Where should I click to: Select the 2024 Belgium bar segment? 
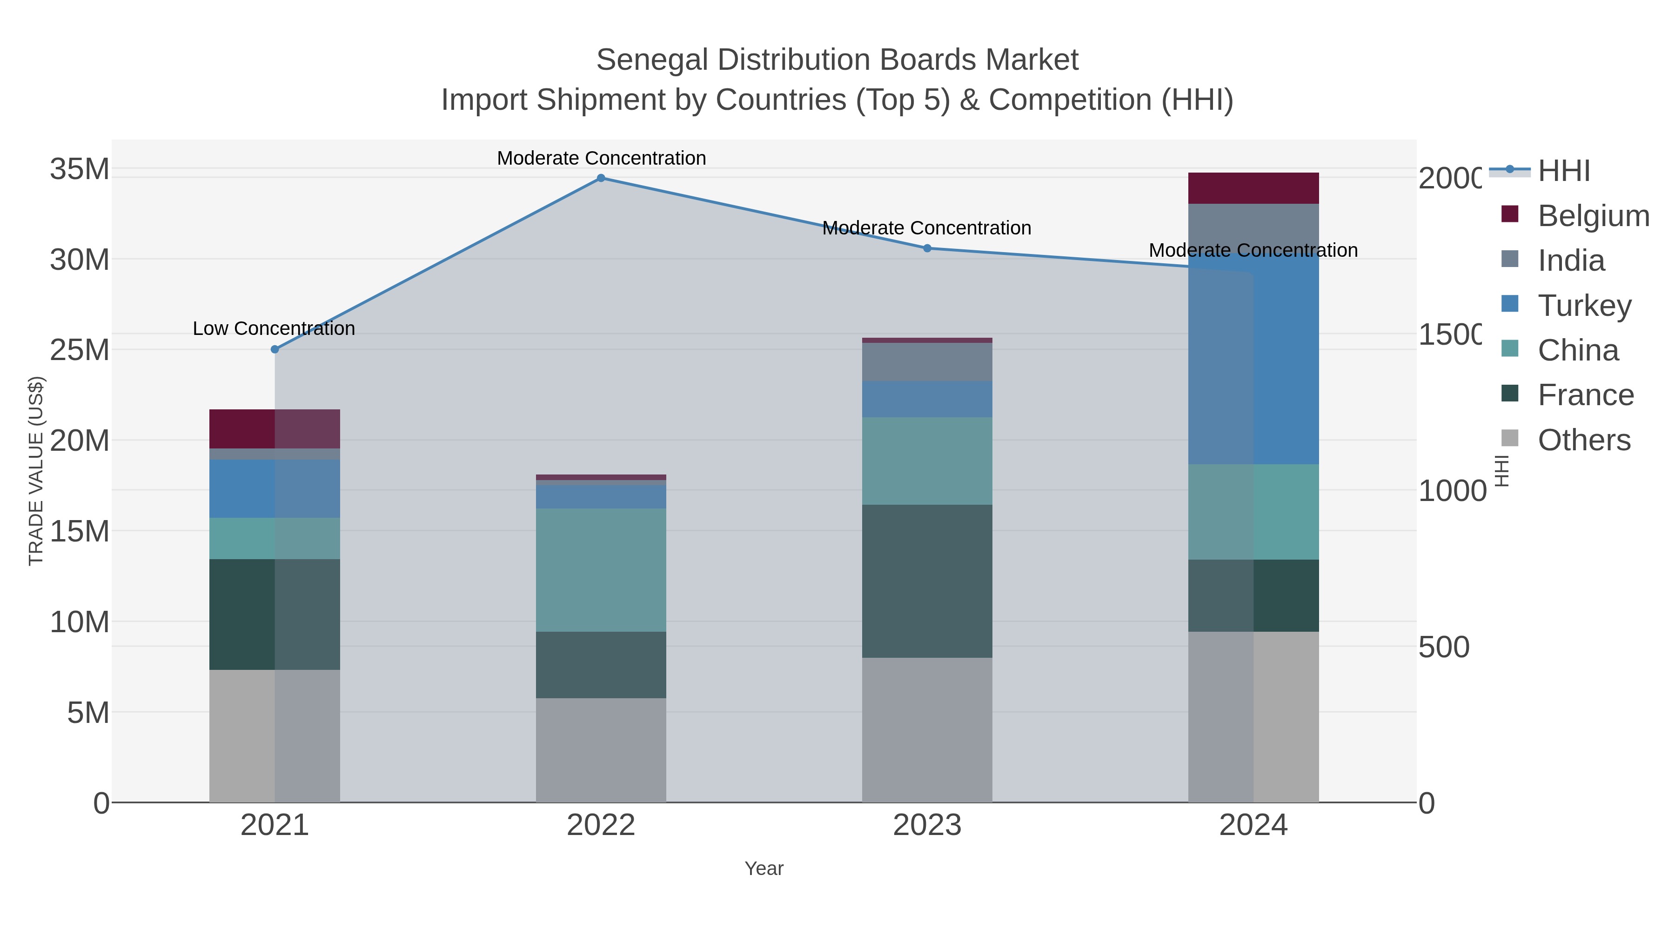tap(1253, 188)
